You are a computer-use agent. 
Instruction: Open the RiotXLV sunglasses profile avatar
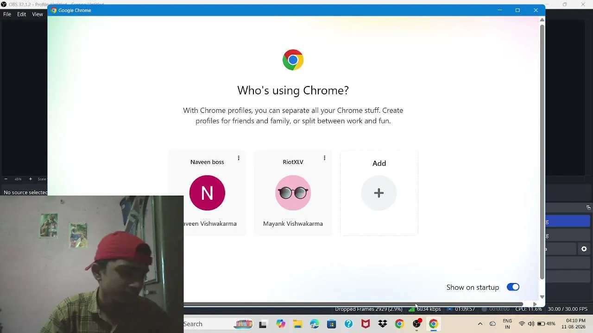click(x=293, y=193)
